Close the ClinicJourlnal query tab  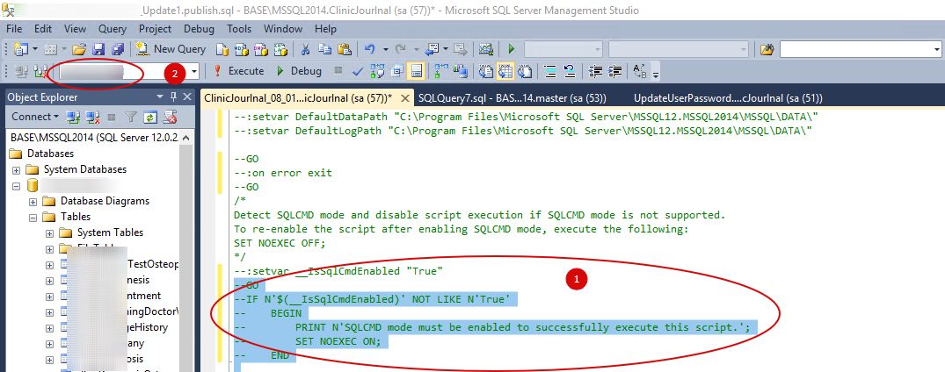405,98
